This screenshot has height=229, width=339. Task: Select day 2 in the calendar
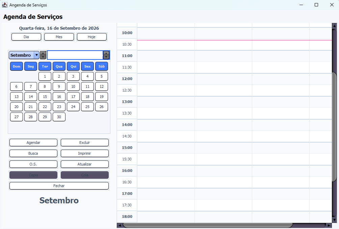click(59, 76)
